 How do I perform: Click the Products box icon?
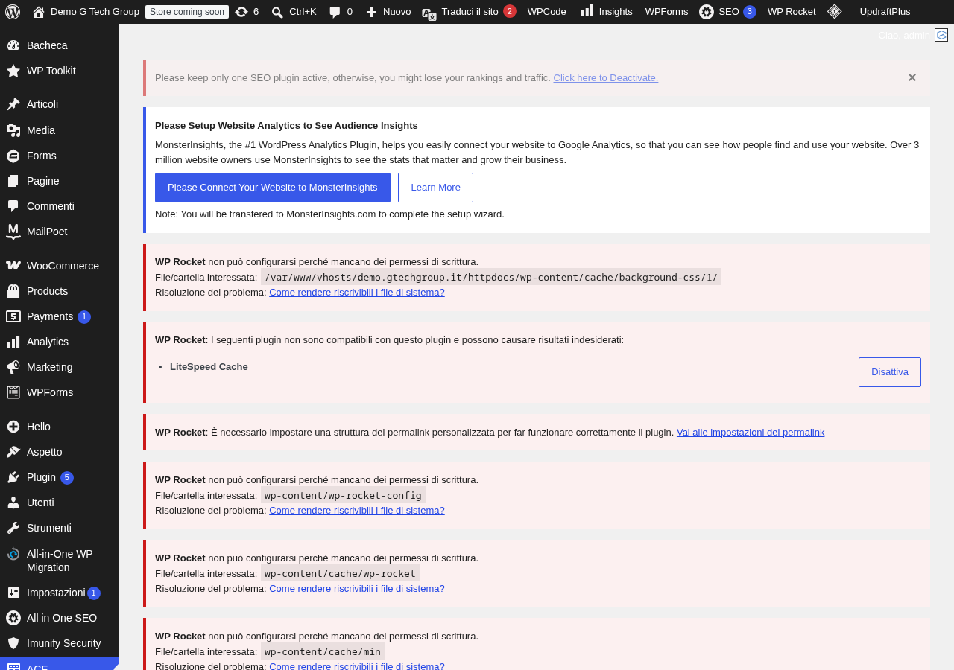pyautogui.click(x=13, y=291)
